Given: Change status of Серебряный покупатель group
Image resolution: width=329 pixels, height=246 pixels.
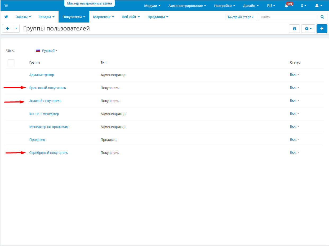Looking at the screenshot, I should (295, 153).
